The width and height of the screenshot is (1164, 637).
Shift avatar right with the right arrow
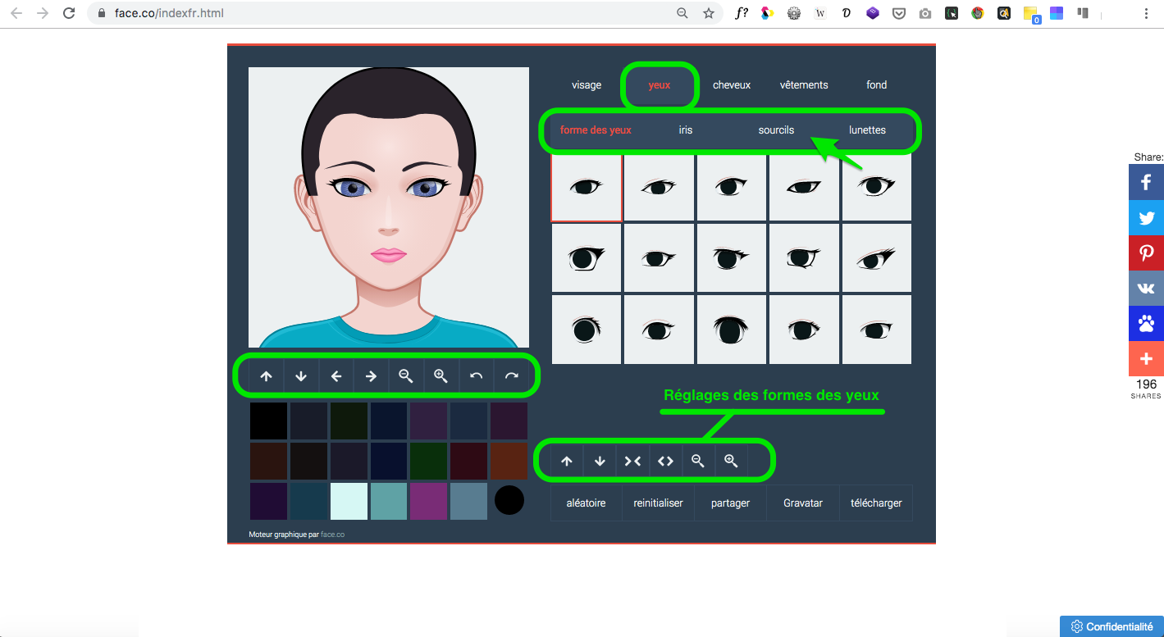tap(371, 376)
